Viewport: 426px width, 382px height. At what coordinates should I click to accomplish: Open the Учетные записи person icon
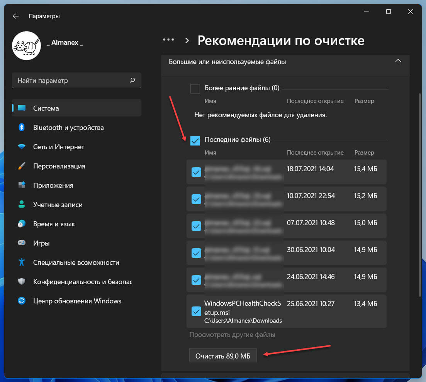point(22,205)
